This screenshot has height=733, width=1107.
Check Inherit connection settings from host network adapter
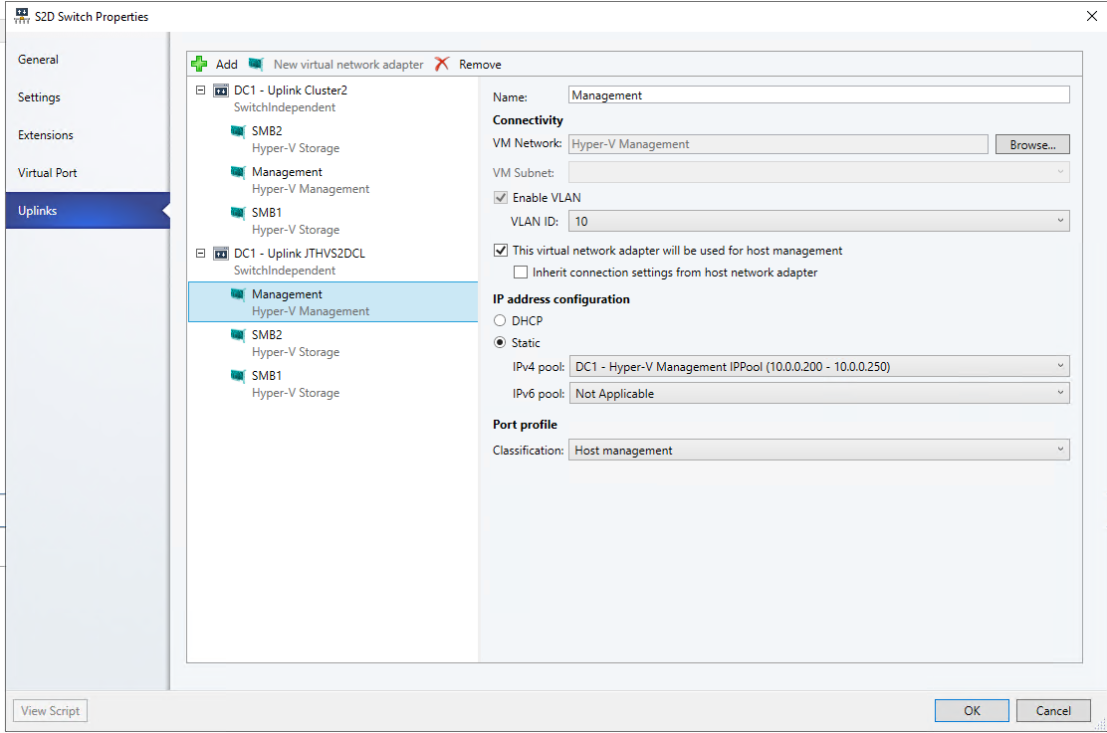click(x=520, y=271)
